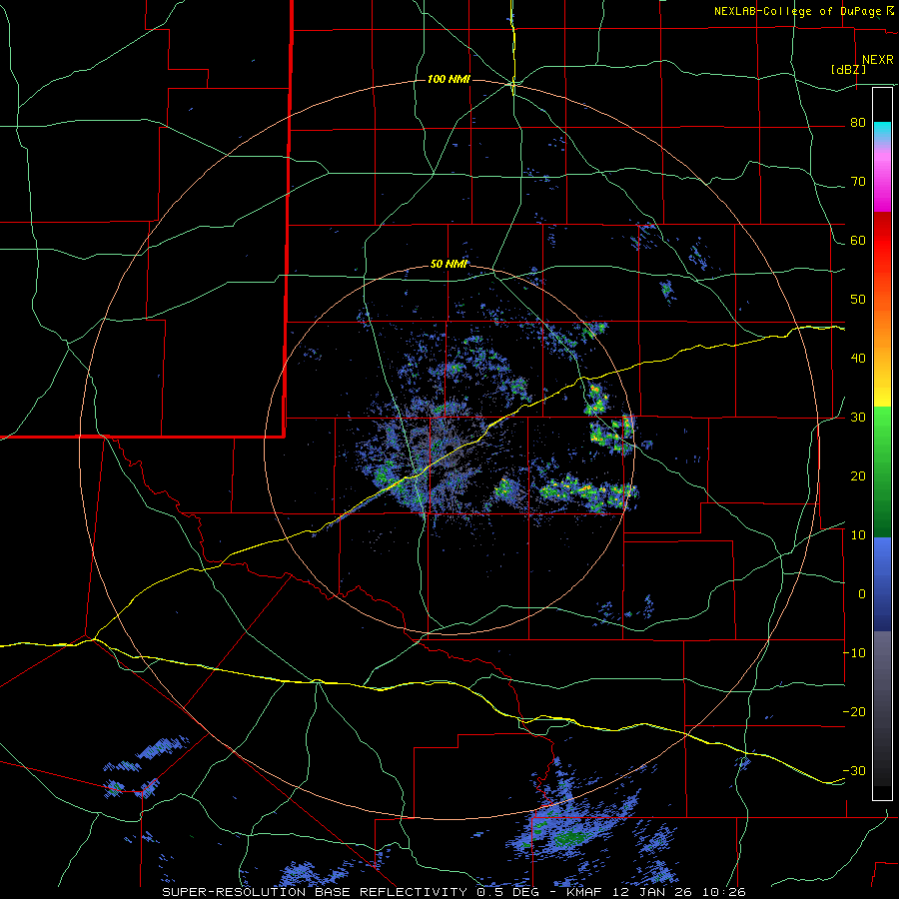
Task: Click the -10 value on the dBZ scale
Action: [854, 652]
